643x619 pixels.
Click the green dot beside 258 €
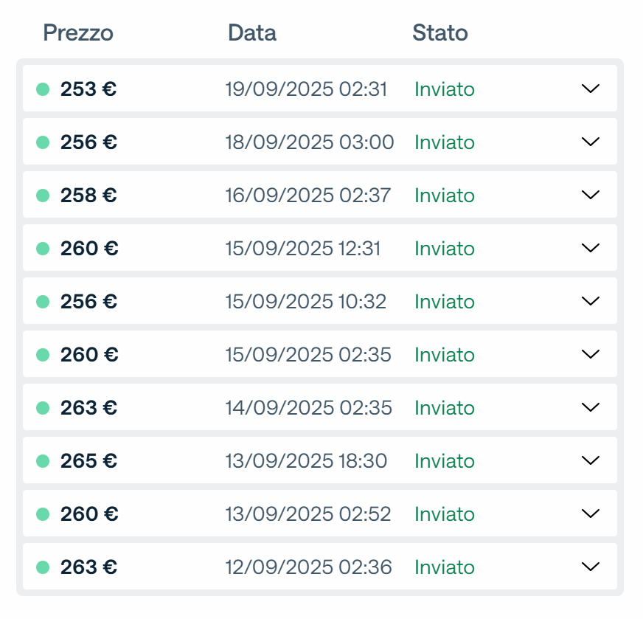pos(43,196)
